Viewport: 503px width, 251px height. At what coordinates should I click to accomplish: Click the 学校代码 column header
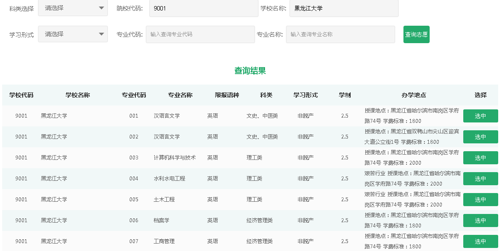[x=21, y=95]
